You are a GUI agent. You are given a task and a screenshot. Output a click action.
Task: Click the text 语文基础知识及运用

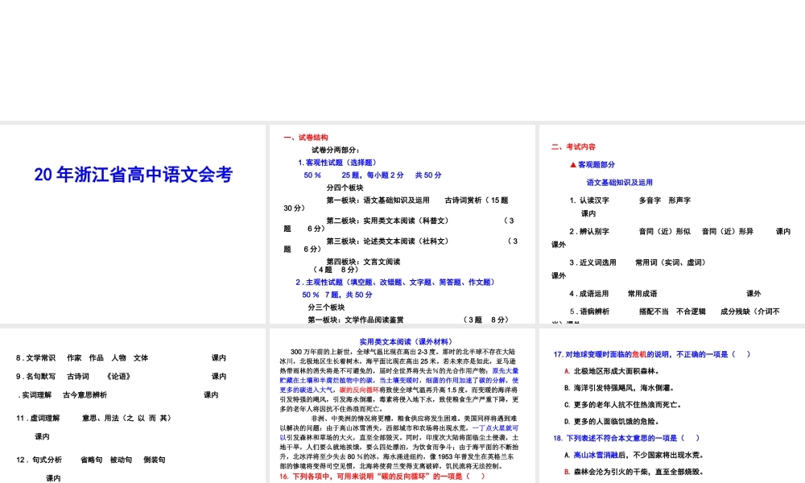coord(620,182)
